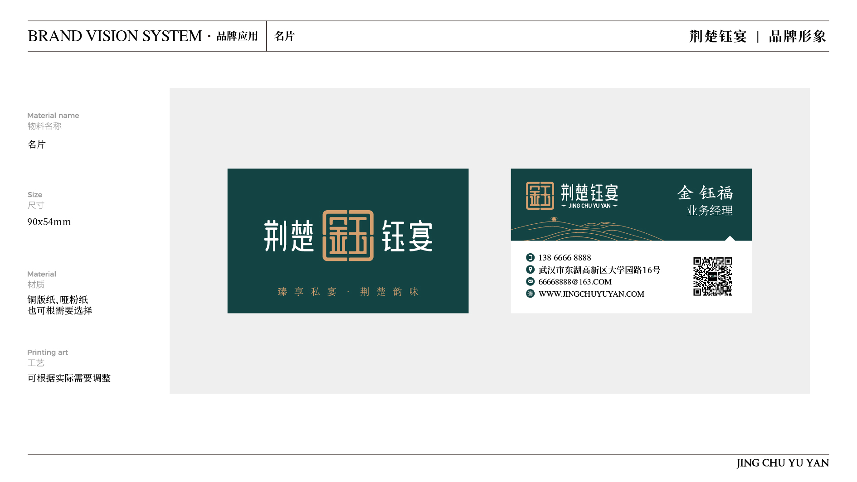This screenshot has width=857, height=482.
Task: Click the Size label
Action: pos(35,195)
